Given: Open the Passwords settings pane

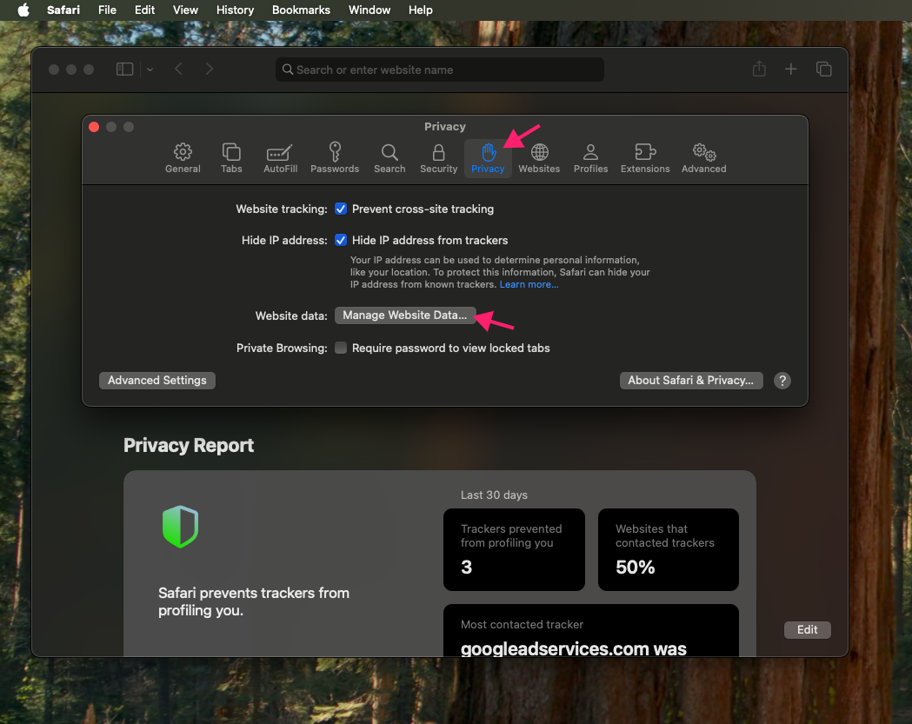Looking at the screenshot, I should click(335, 158).
